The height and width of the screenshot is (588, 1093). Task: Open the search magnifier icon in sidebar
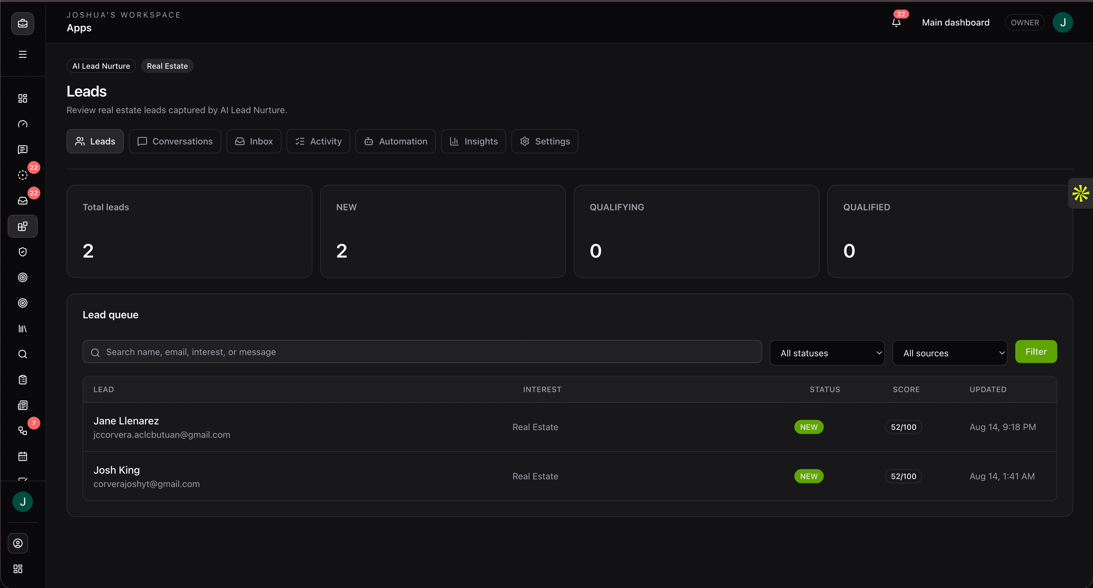click(x=22, y=354)
